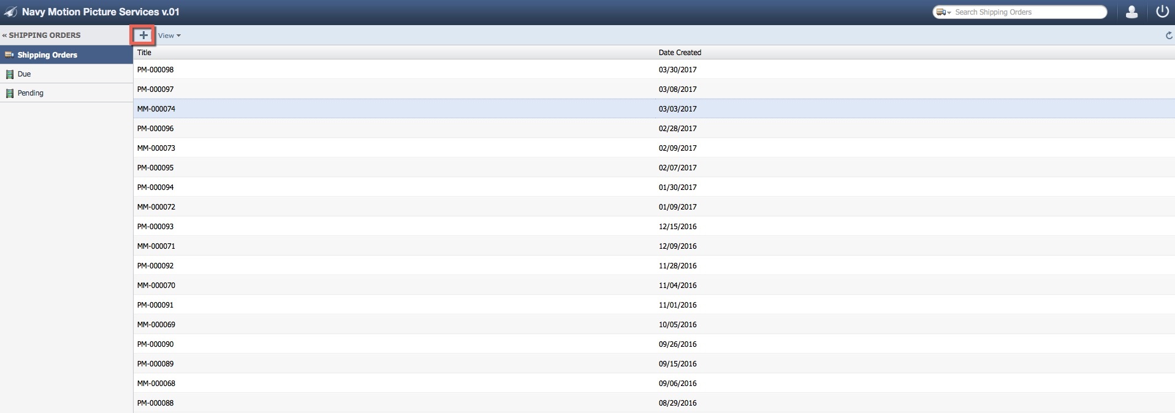This screenshot has height=413, width=1175.
Task: Sort by the Title column header
Action: [x=145, y=53]
